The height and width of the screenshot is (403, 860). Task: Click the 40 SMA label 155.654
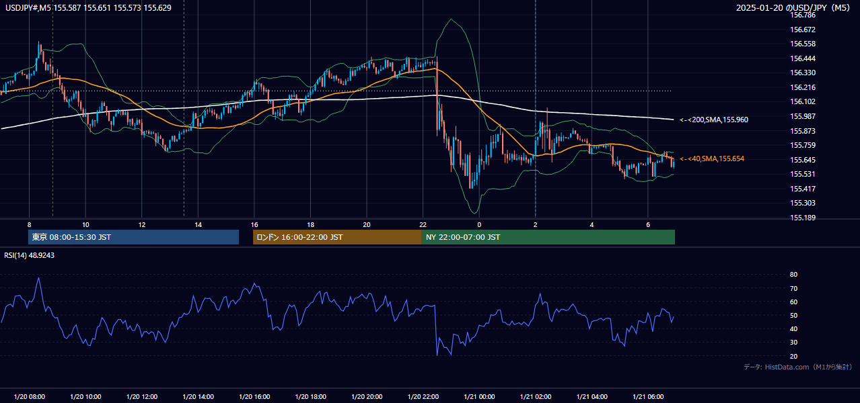712,159
